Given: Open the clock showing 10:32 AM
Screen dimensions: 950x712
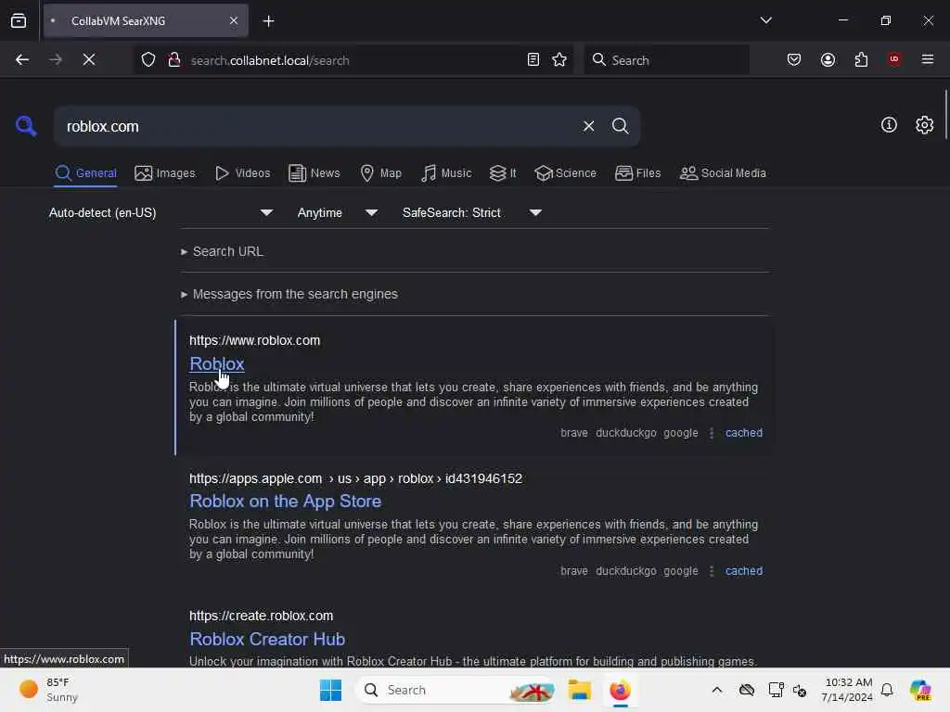Looking at the screenshot, I should (x=847, y=690).
